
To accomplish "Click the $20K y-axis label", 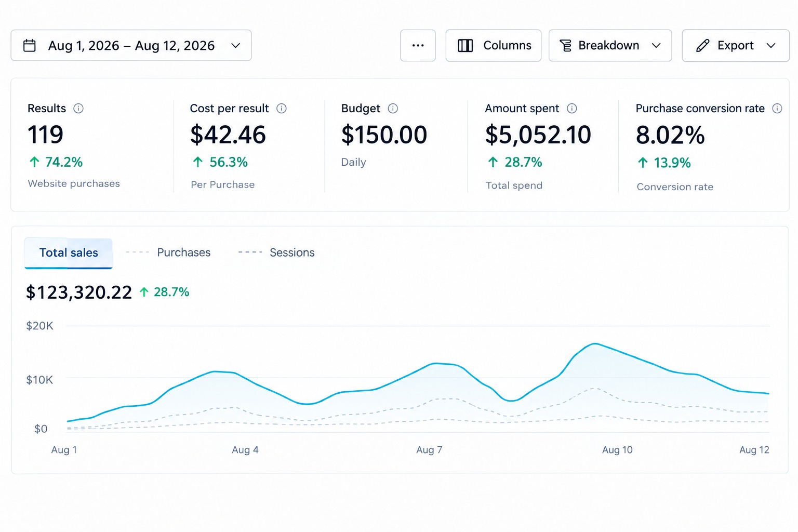I will click(40, 326).
